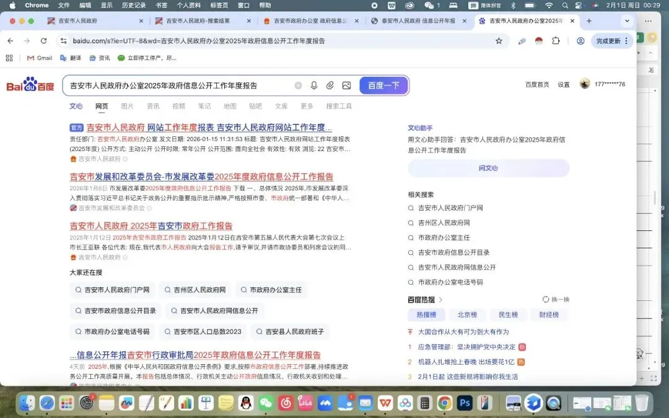The image size is (669, 418).
Task: Open WPS Office from the Dock
Action: (385, 403)
